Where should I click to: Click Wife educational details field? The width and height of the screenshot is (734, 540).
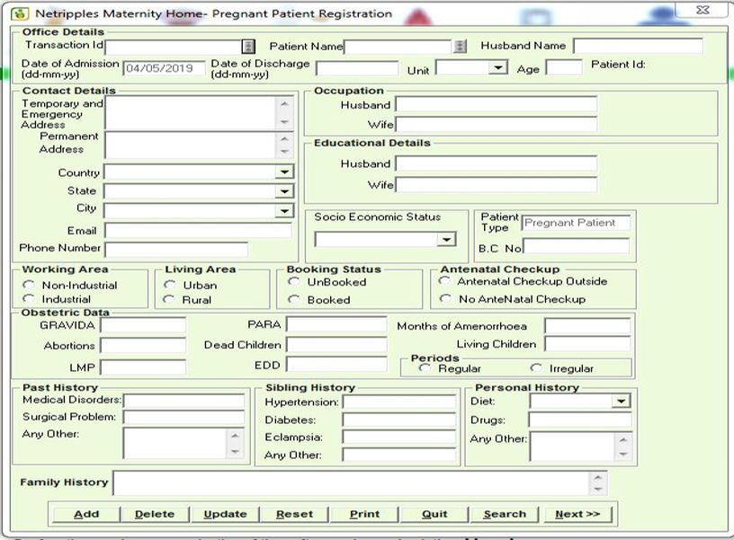point(497,185)
